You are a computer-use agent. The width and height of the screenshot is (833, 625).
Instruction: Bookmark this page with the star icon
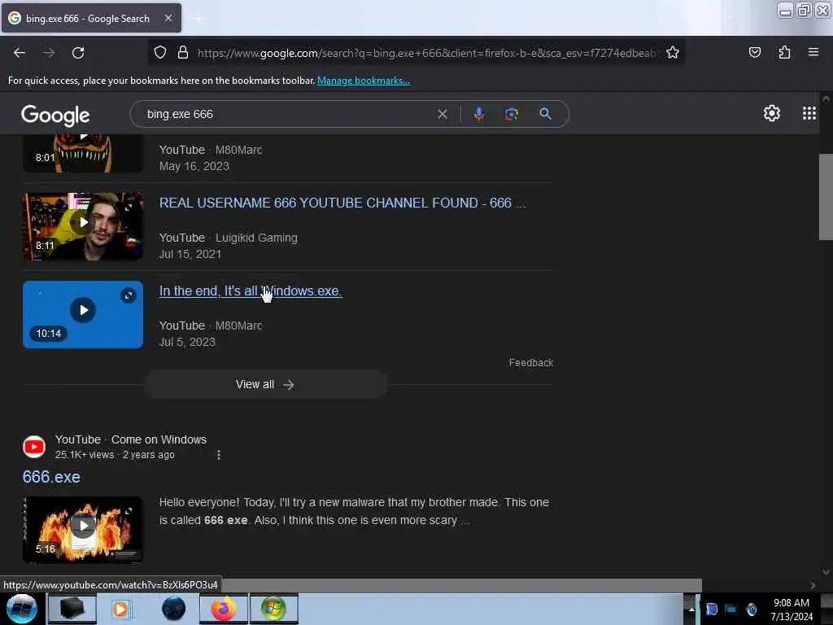[x=673, y=52]
